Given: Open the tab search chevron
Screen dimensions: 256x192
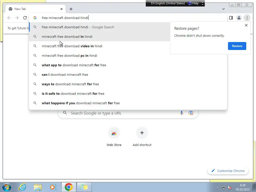Looking at the screenshot, I should (223, 9).
